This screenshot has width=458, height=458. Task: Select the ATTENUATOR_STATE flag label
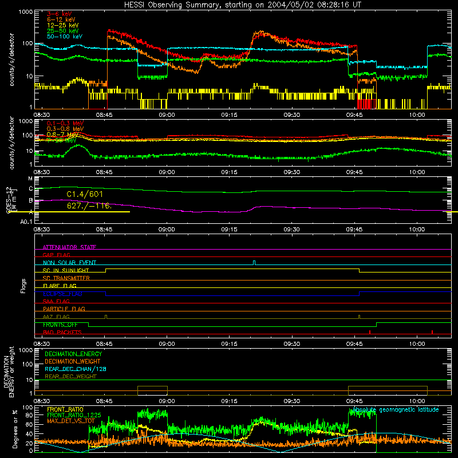pos(69,247)
